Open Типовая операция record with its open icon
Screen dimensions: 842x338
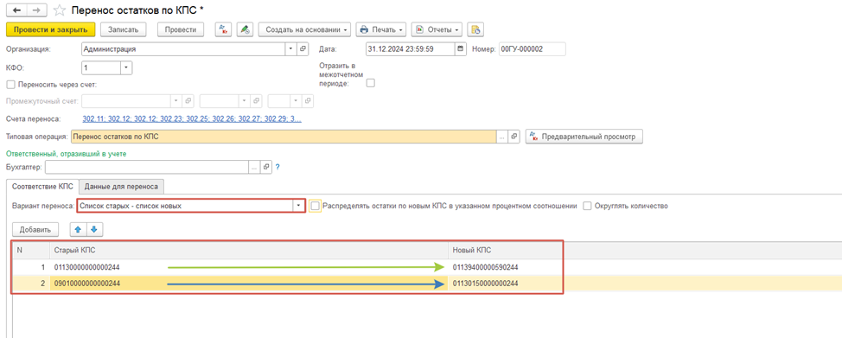514,137
